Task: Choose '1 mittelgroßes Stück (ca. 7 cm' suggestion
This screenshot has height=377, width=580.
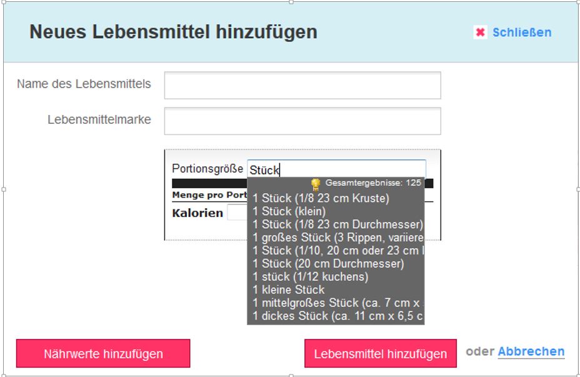Action: [337, 303]
